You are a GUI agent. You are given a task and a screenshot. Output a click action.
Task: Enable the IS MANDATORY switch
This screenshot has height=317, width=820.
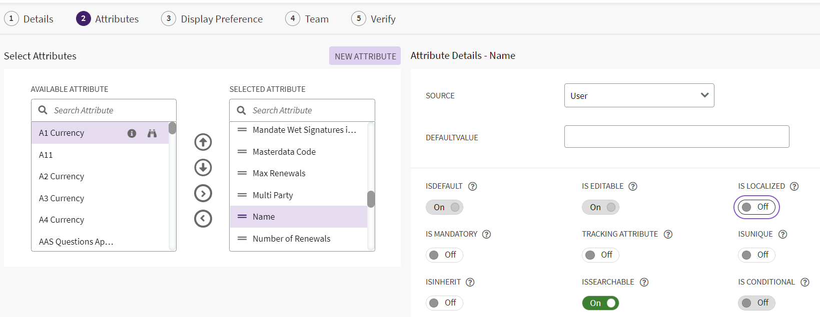pyautogui.click(x=444, y=255)
